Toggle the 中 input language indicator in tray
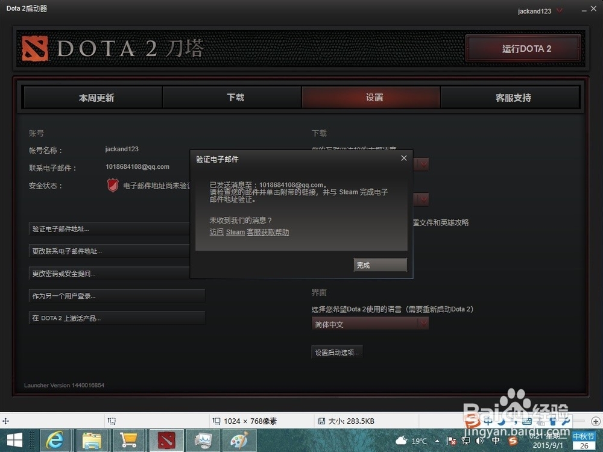This screenshot has height=452, width=603. [496, 441]
